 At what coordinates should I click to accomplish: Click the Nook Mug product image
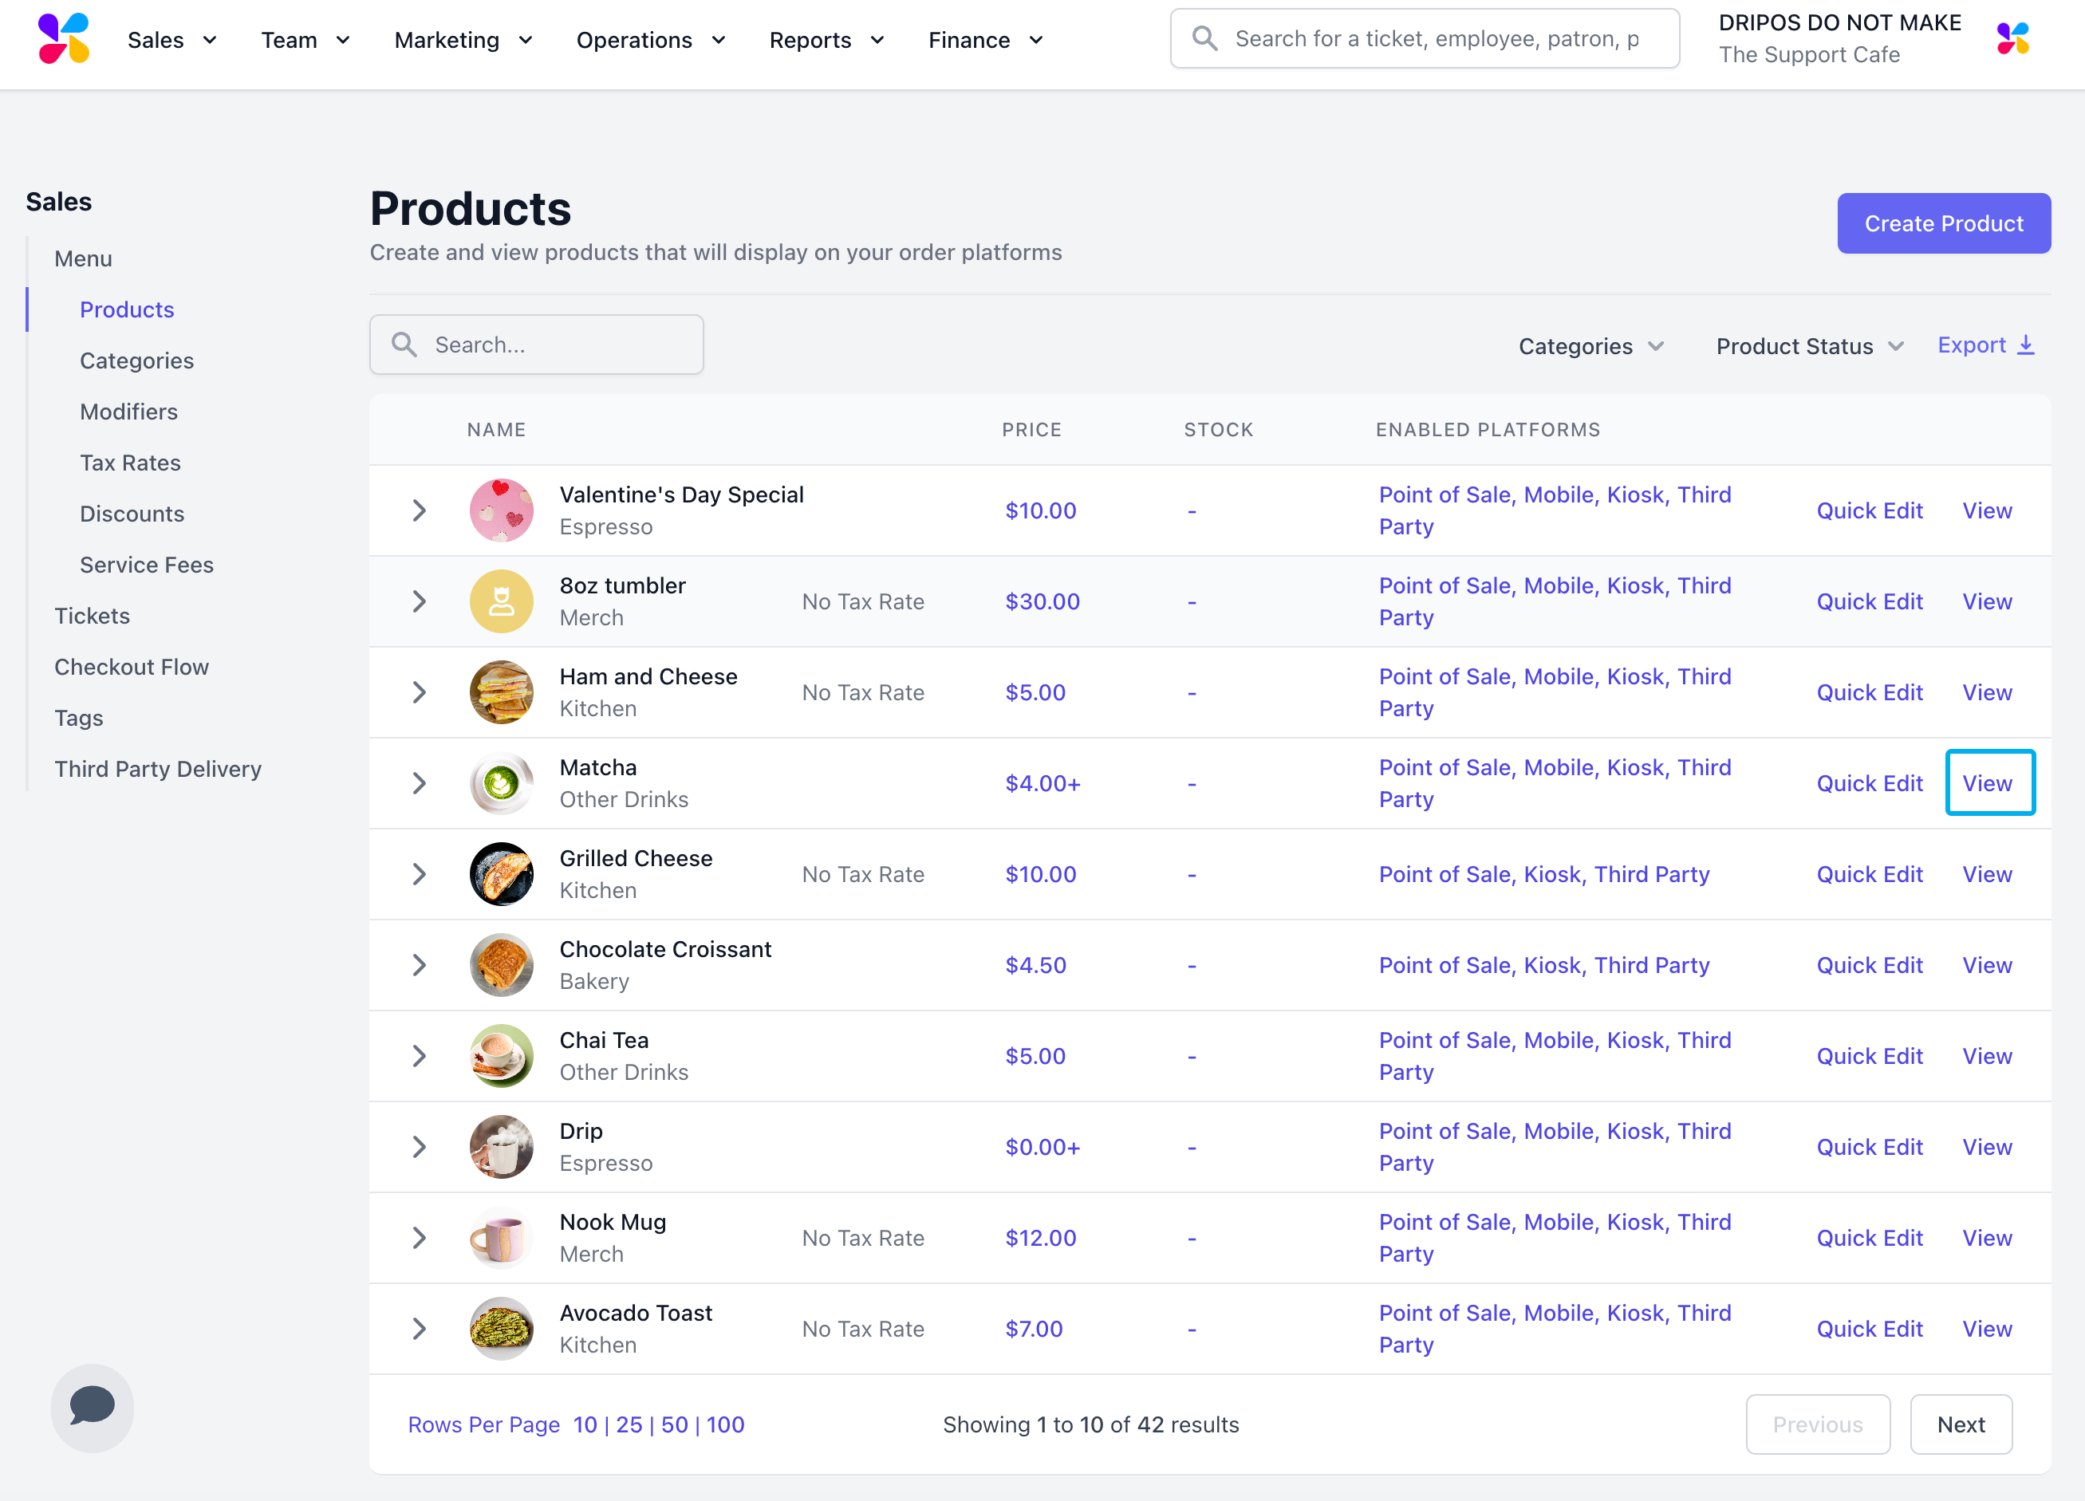pyautogui.click(x=501, y=1237)
